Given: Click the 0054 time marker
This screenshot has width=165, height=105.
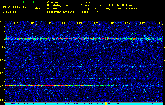Looking at the screenshot, I should click(x=64, y=23).
